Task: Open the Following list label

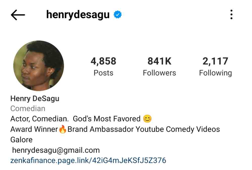Action: point(215,73)
